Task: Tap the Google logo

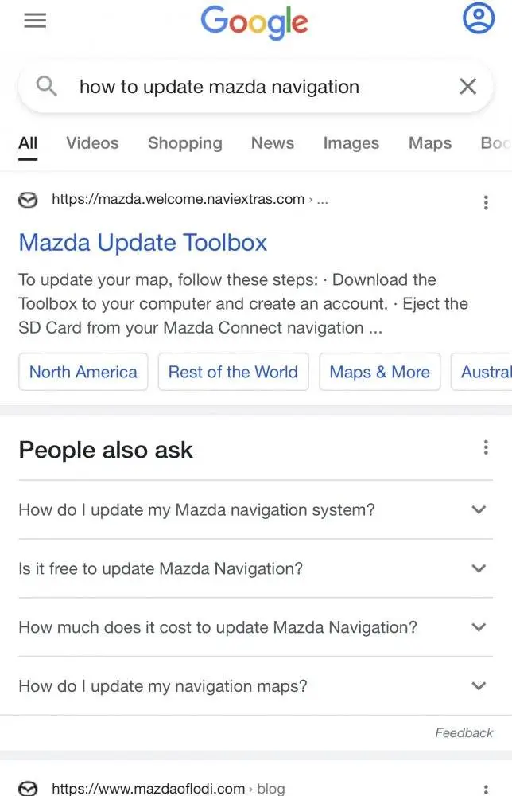Action: pyautogui.click(x=254, y=22)
